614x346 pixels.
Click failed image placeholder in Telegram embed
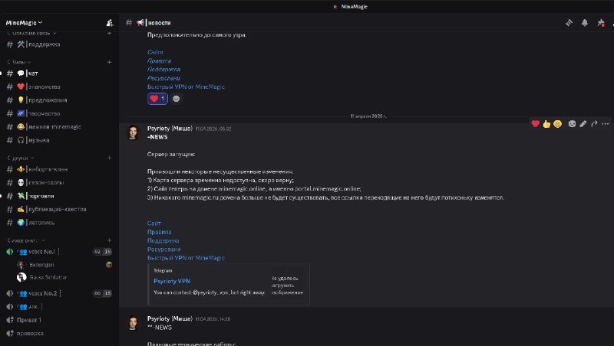(x=287, y=285)
